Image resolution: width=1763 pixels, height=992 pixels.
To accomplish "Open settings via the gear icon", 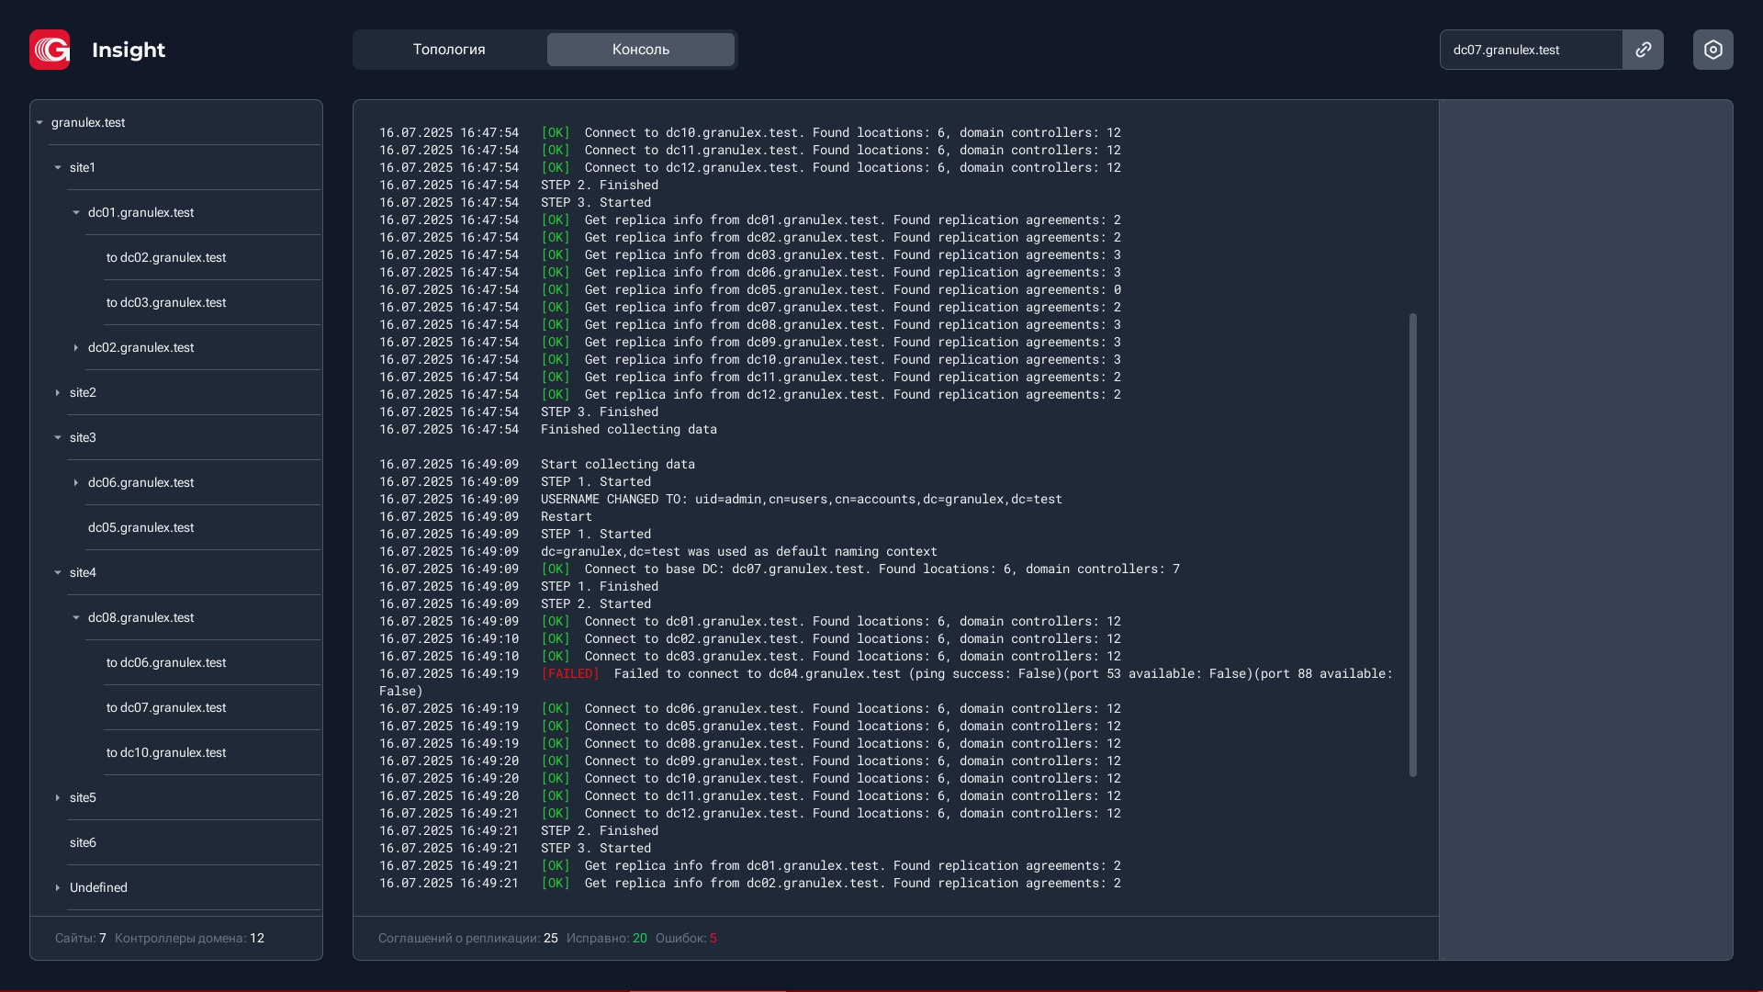I will click(1712, 50).
